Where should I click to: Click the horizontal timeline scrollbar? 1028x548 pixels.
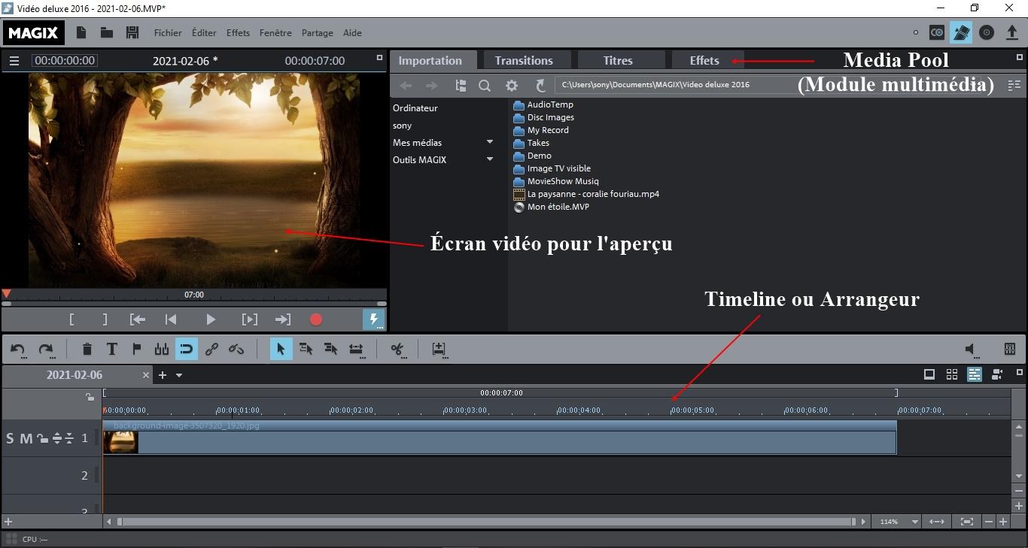click(485, 522)
